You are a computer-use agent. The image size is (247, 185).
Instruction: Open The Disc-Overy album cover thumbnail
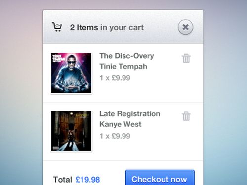pyautogui.click(x=71, y=73)
